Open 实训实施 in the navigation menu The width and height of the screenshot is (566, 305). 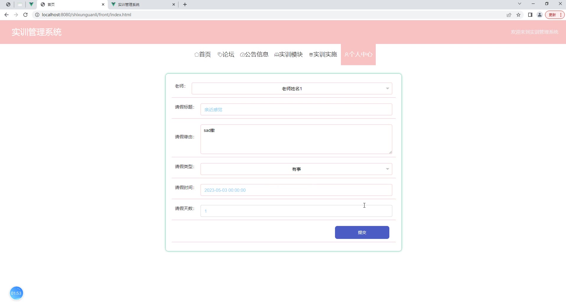[323, 55]
